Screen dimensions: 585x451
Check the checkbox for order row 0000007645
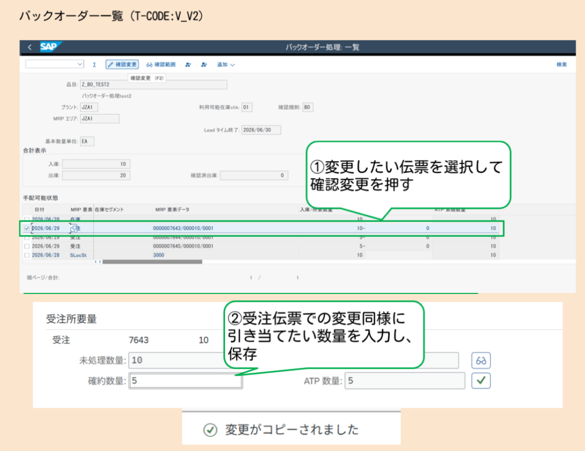pyautogui.click(x=27, y=246)
